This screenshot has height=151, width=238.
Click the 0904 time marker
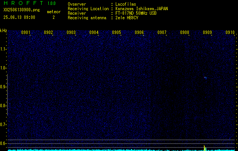click(x=94, y=32)
